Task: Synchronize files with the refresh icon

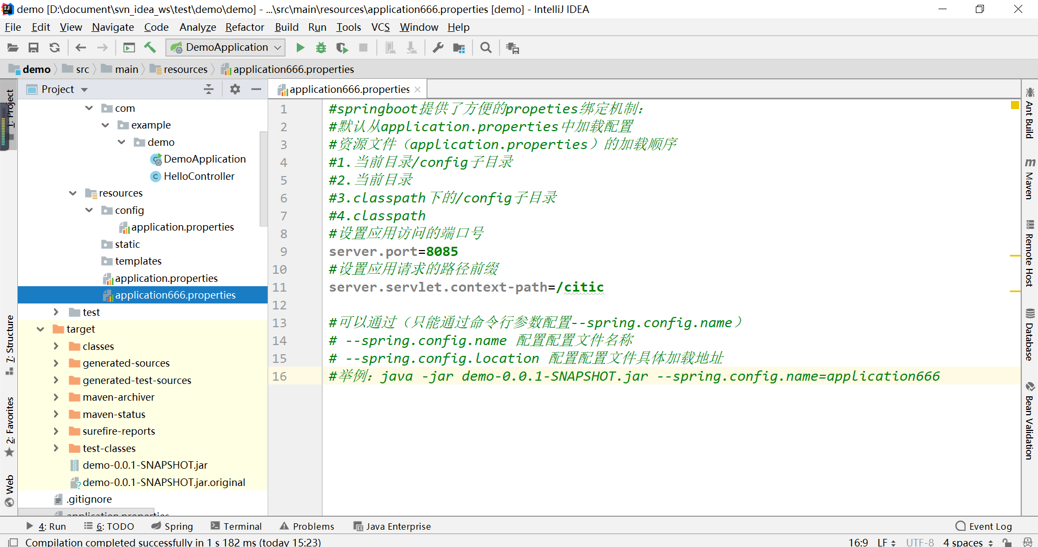Action: (54, 48)
